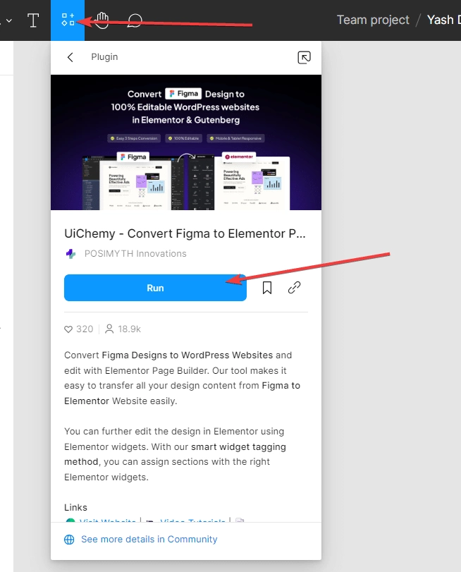Click the POSIMYTH author logo icon
This screenshot has height=572, width=461.
point(70,253)
